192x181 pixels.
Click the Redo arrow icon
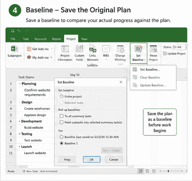click(27, 31)
